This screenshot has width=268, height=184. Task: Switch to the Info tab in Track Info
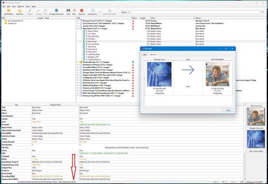click(145, 55)
